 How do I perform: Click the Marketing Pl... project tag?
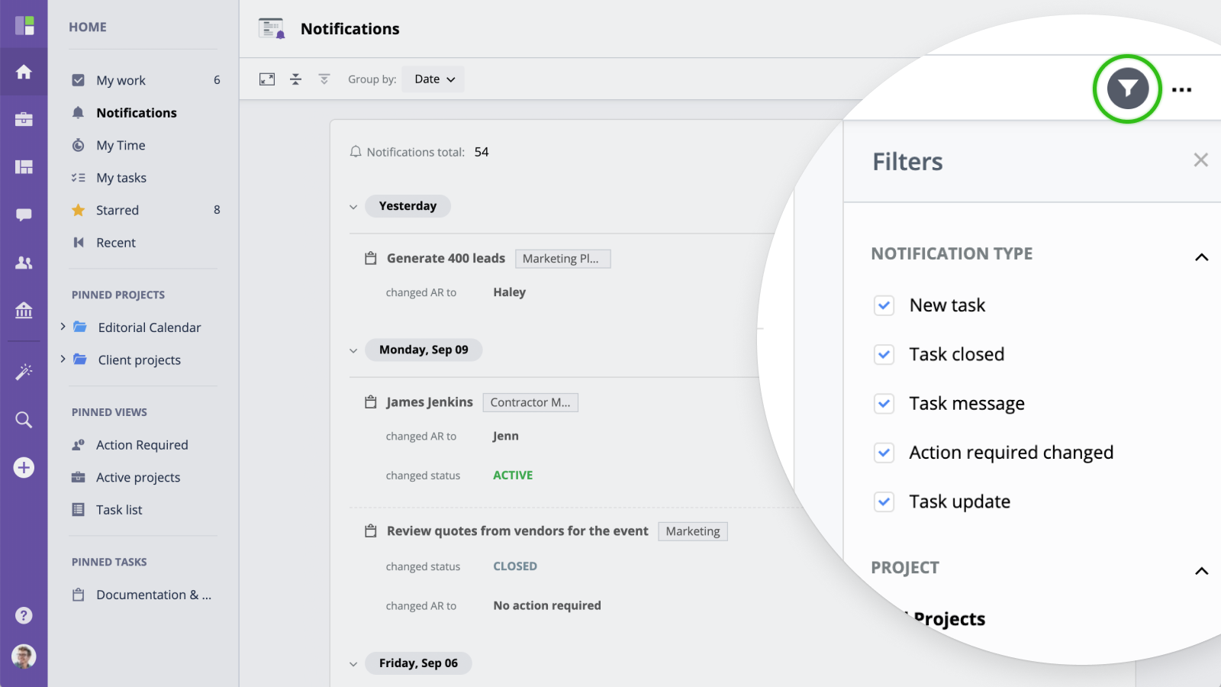563,259
